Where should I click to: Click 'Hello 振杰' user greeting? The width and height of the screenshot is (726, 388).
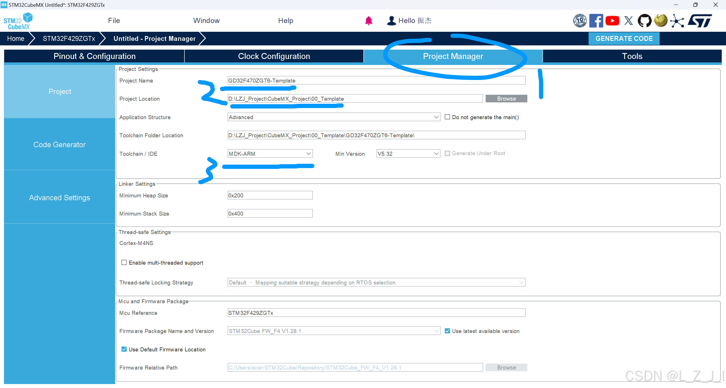[x=415, y=21]
